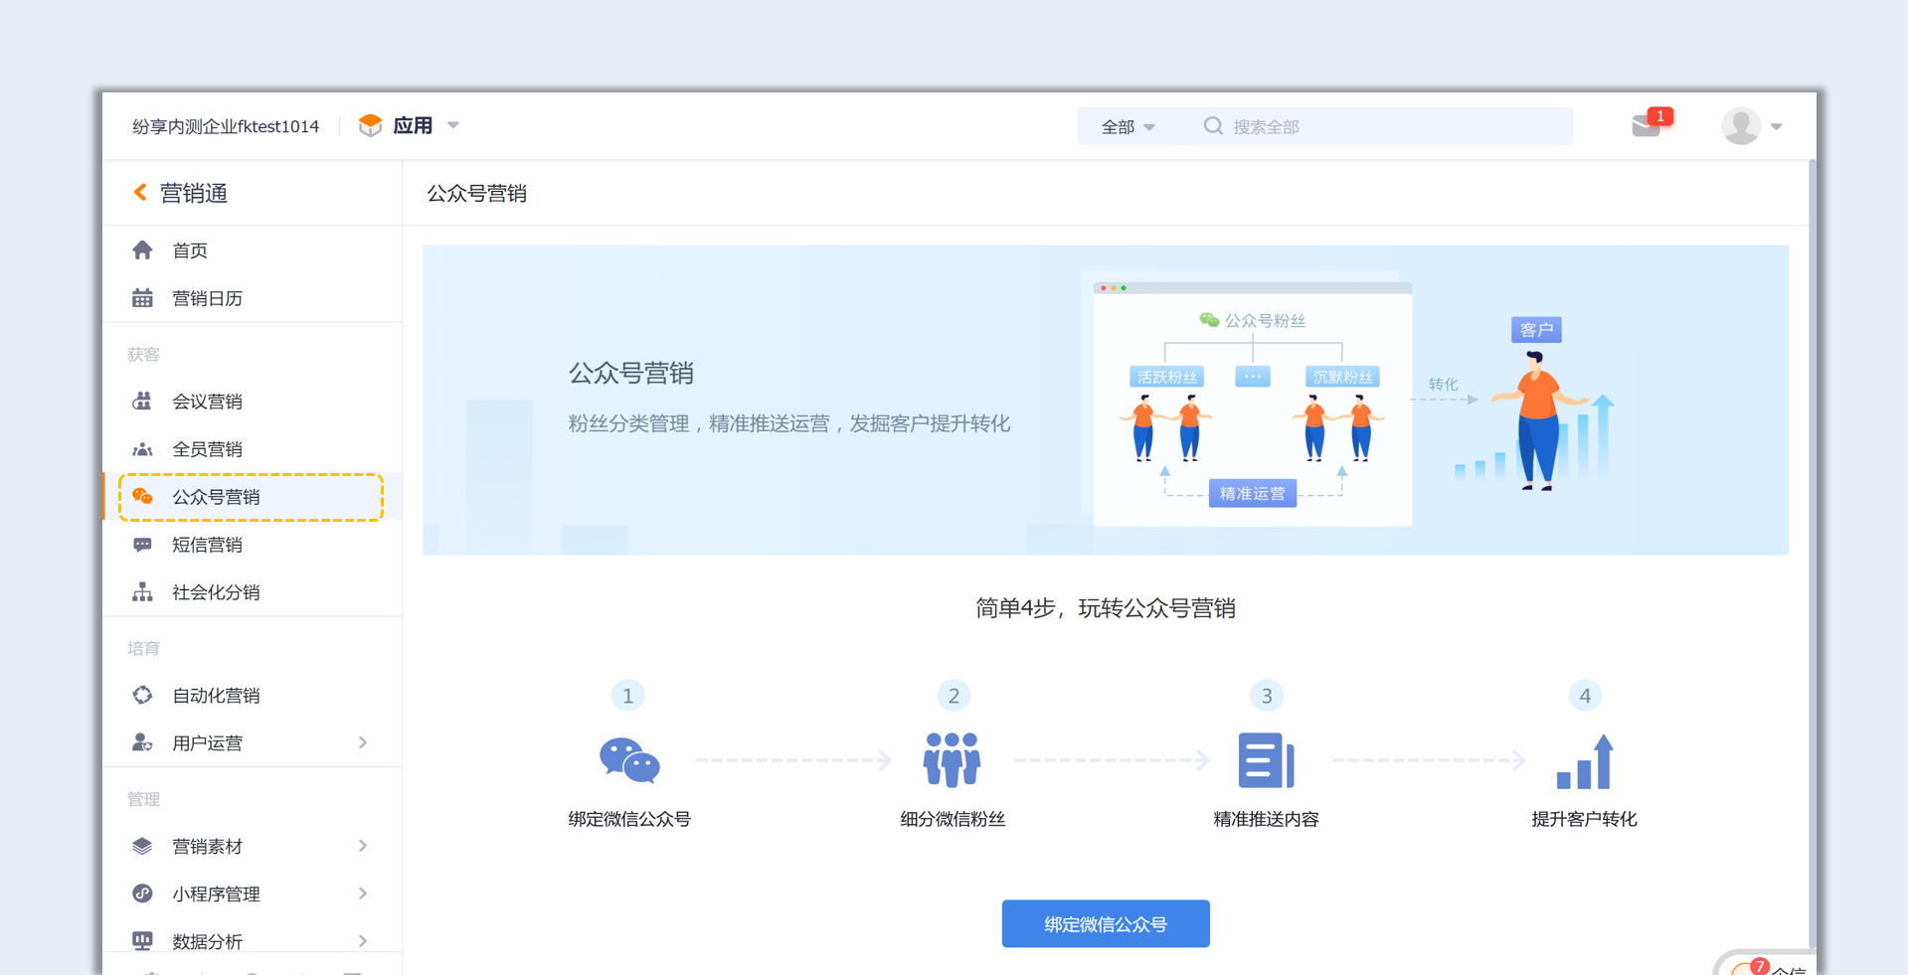Viewport: 1908px width, 975px height.
Task: Click the 会议营销 people icon
Action: point(142,401)
